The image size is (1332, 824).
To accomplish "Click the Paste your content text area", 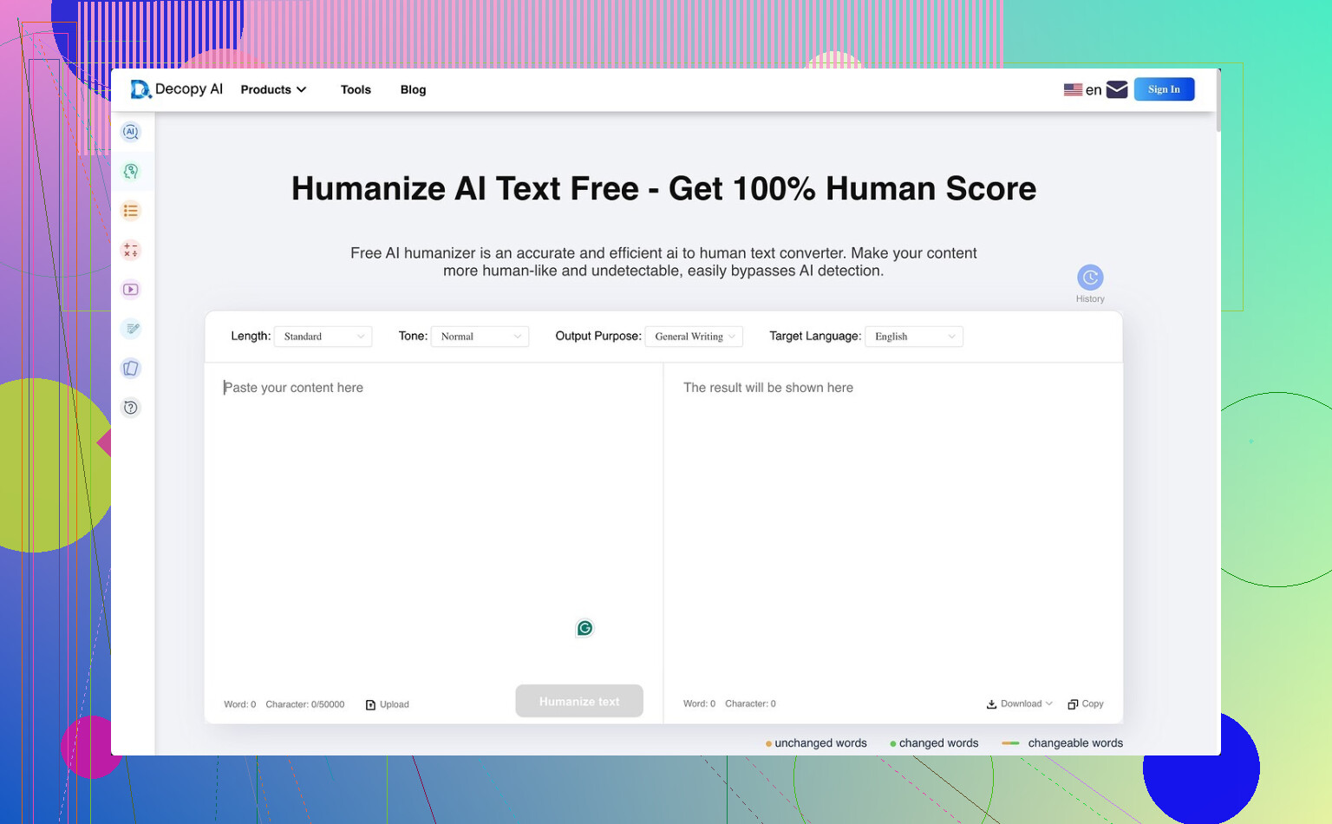I will (x=434, y=520).
